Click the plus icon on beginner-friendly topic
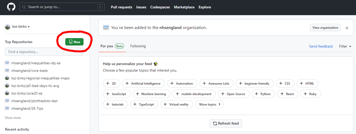The height and width of the screenshot is (134, 356). tap(241, 84)
